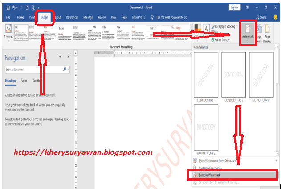The height and width of the screenshot is (189, 281).
Task: Open search options dropdown beside search box
Action: click(68, 70)
